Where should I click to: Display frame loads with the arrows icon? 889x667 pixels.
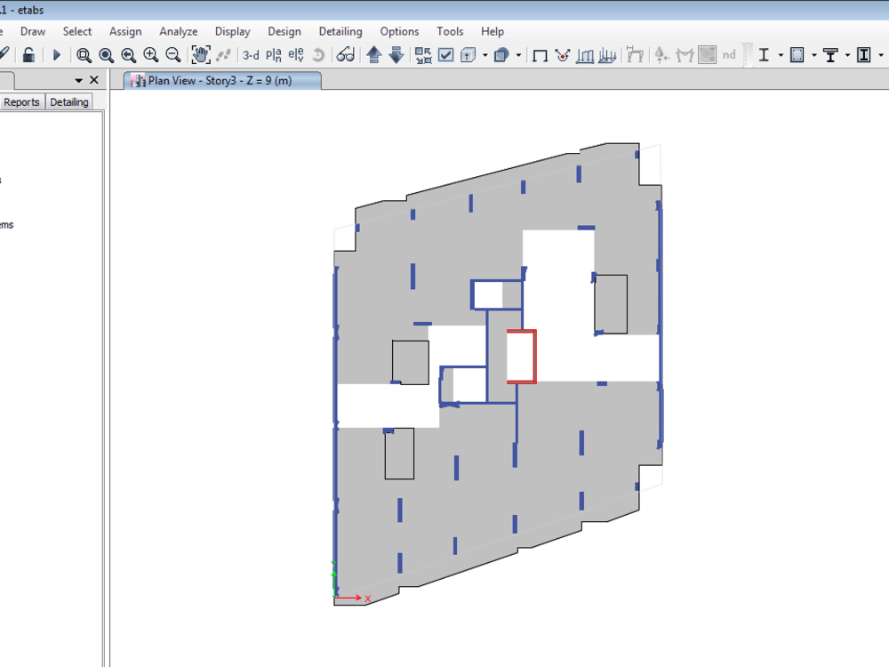click(x=585, y=55)
